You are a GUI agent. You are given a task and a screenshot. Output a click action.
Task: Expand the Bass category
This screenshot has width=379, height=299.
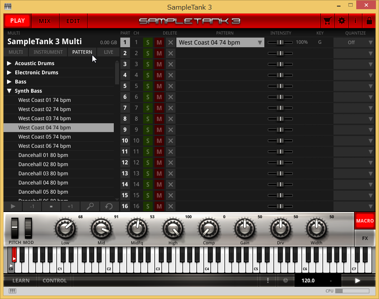(9, 82)
